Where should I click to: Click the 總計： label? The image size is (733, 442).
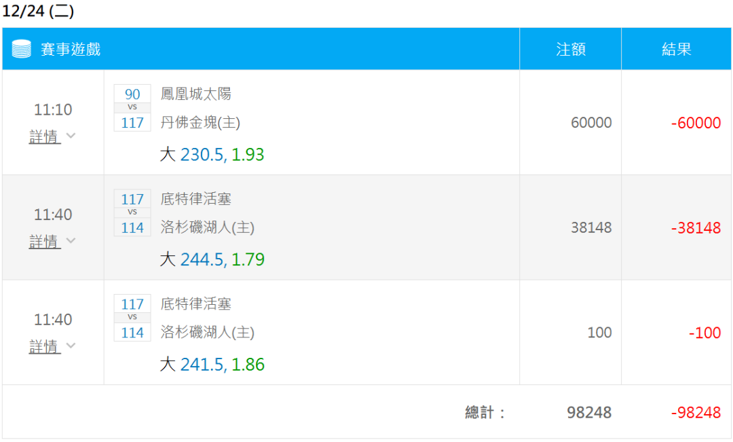tap(485, 413)
